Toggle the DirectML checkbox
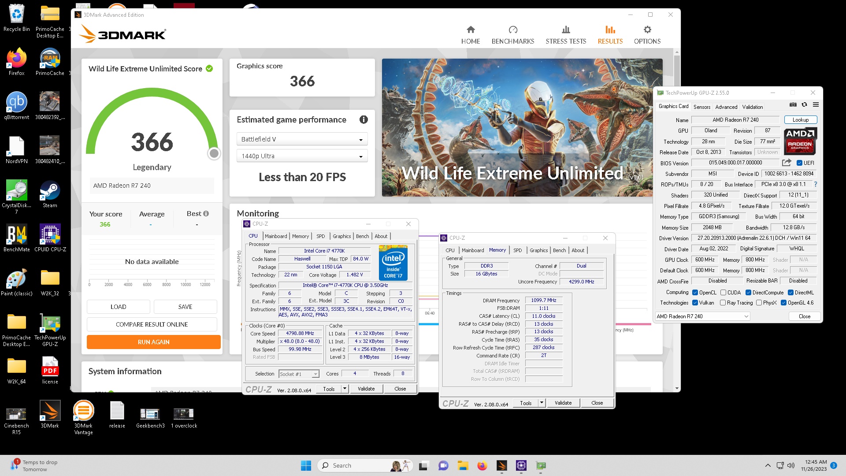This screenshot has width=846, height=476. [790, 293]
